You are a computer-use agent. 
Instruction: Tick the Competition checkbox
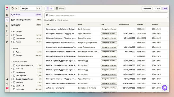(x=14, y=38)
